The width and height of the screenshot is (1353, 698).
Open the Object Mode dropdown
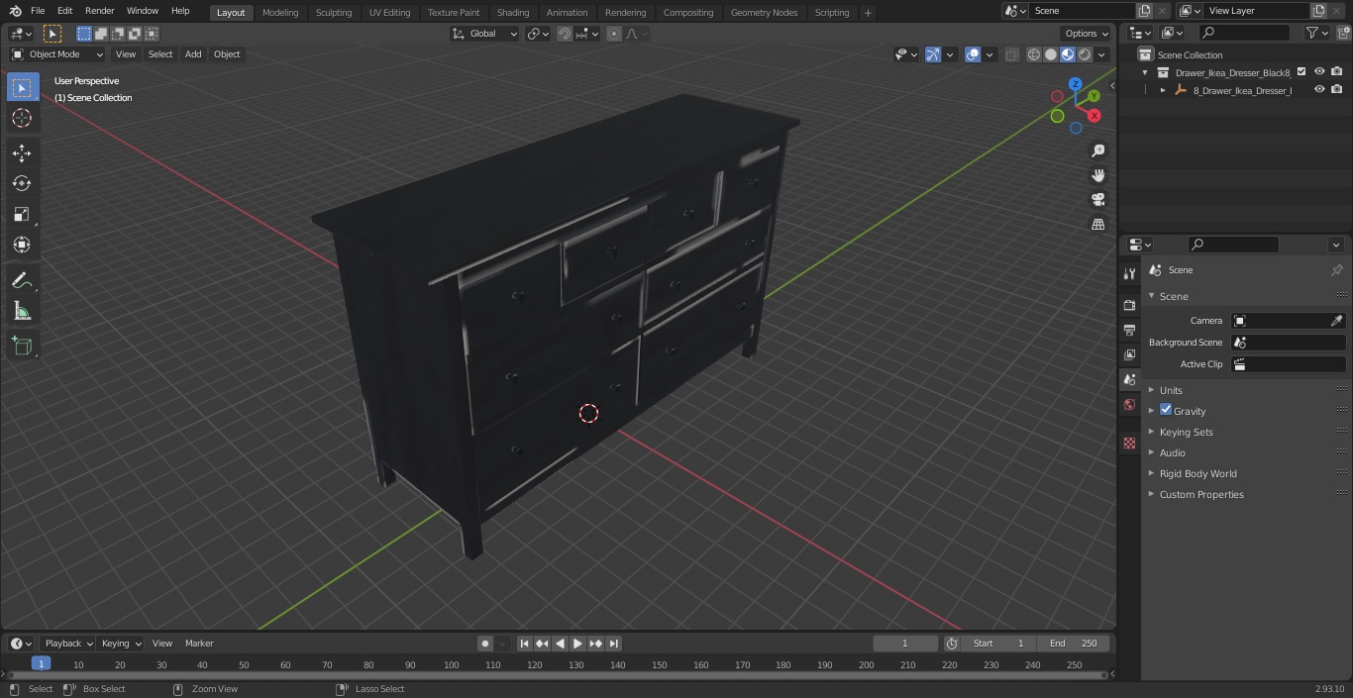(x=57, y=54)
